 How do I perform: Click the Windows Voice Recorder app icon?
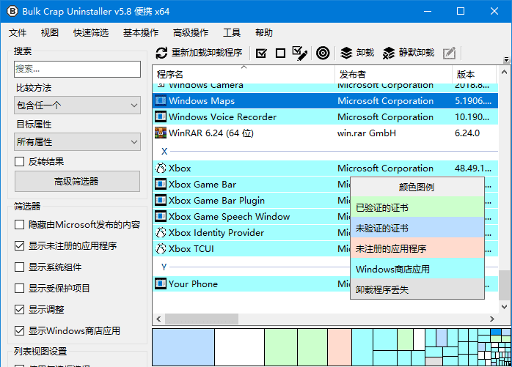(x=161, y=116)
